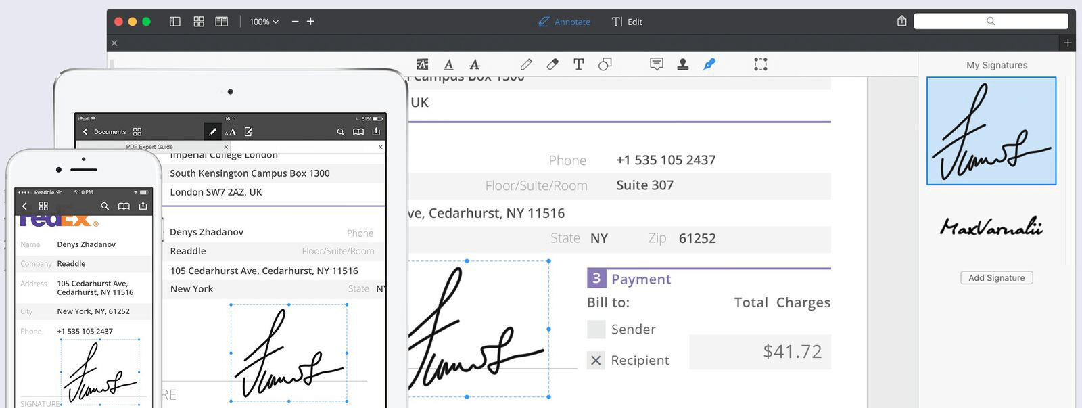Open the Mac share menu beside search

point(901,21)
